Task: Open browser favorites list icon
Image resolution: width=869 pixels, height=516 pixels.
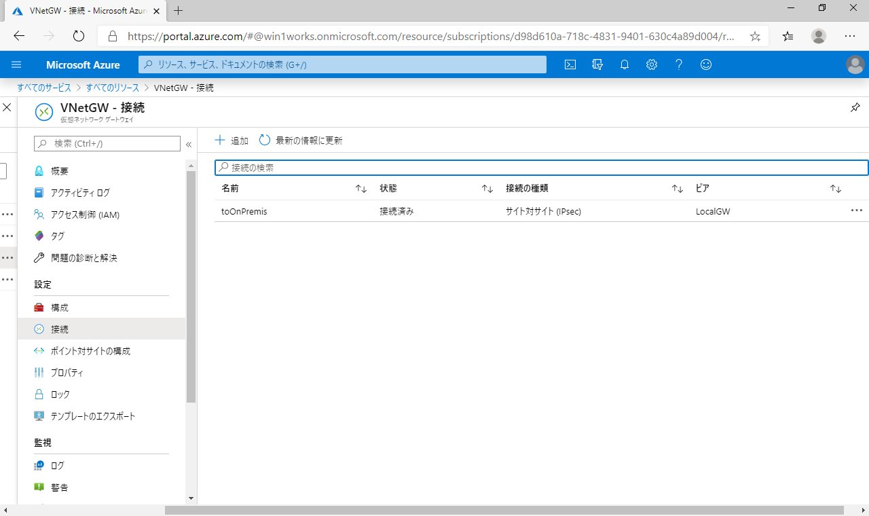Action: pyautogui.click(x=788, y=36)
